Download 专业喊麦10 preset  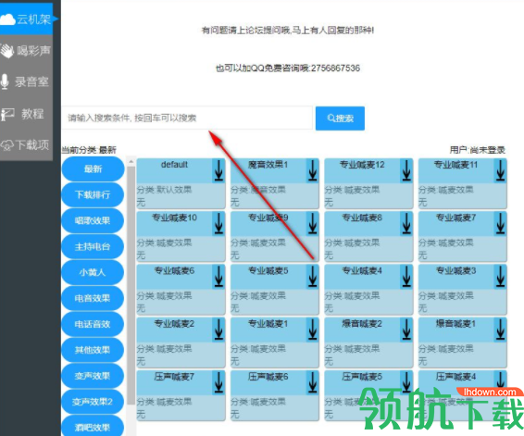tap(218, 223)
